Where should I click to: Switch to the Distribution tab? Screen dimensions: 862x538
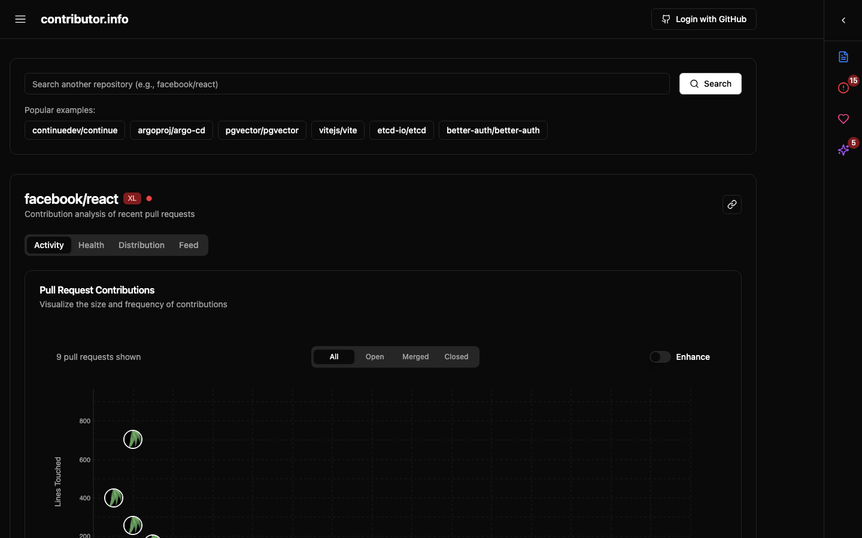(141, 245)
